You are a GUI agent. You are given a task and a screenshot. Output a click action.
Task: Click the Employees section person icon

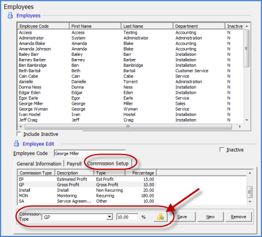(10, 16)
